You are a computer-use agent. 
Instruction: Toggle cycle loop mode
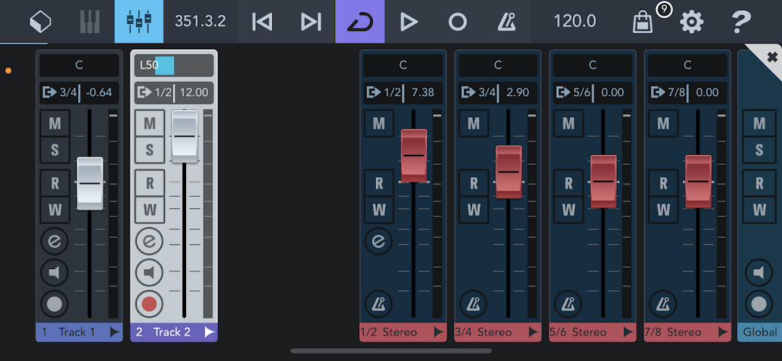360,22
